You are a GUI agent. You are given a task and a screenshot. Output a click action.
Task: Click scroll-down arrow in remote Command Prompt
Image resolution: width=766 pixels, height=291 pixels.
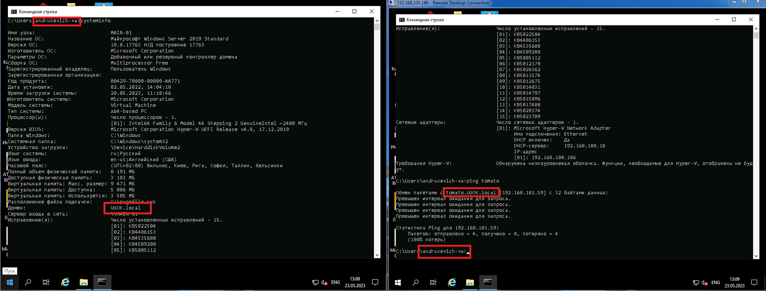(x=756, y=256)
